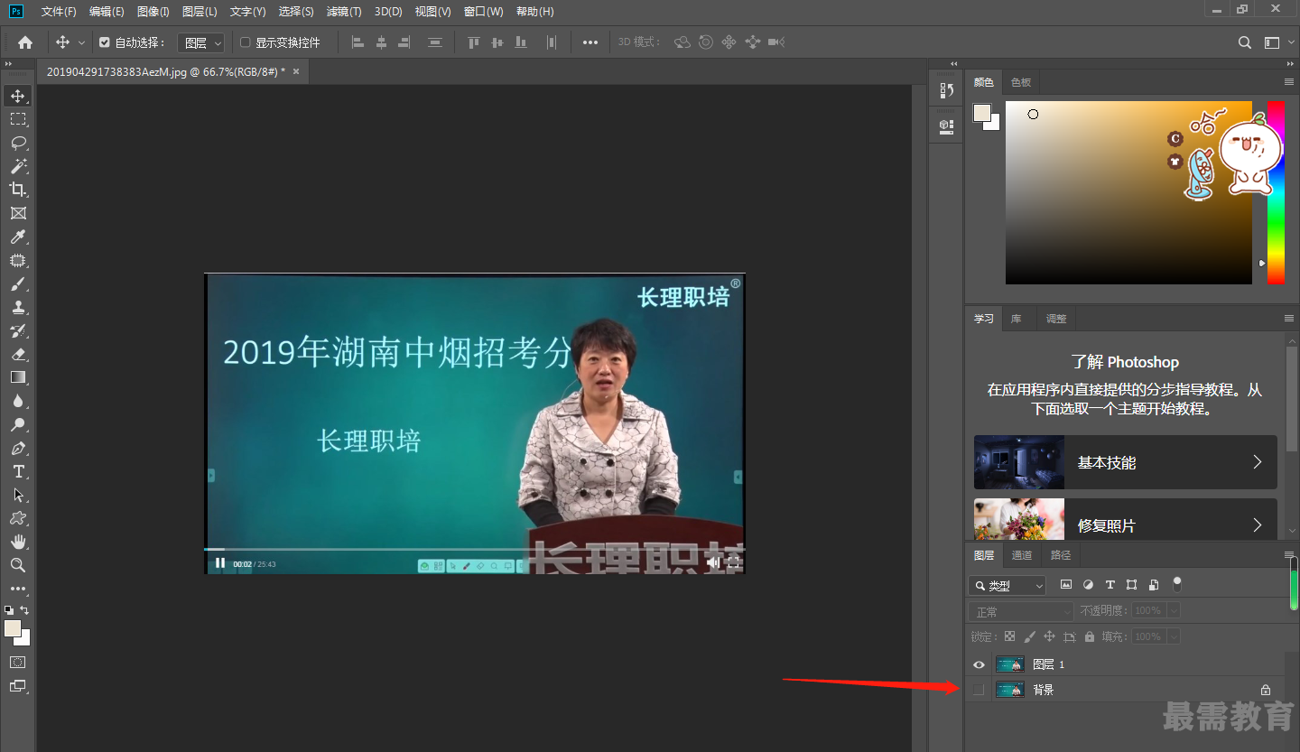Select the Gradient tool
The width and height of the screenshot is (1300, 752).
point(18,377)
